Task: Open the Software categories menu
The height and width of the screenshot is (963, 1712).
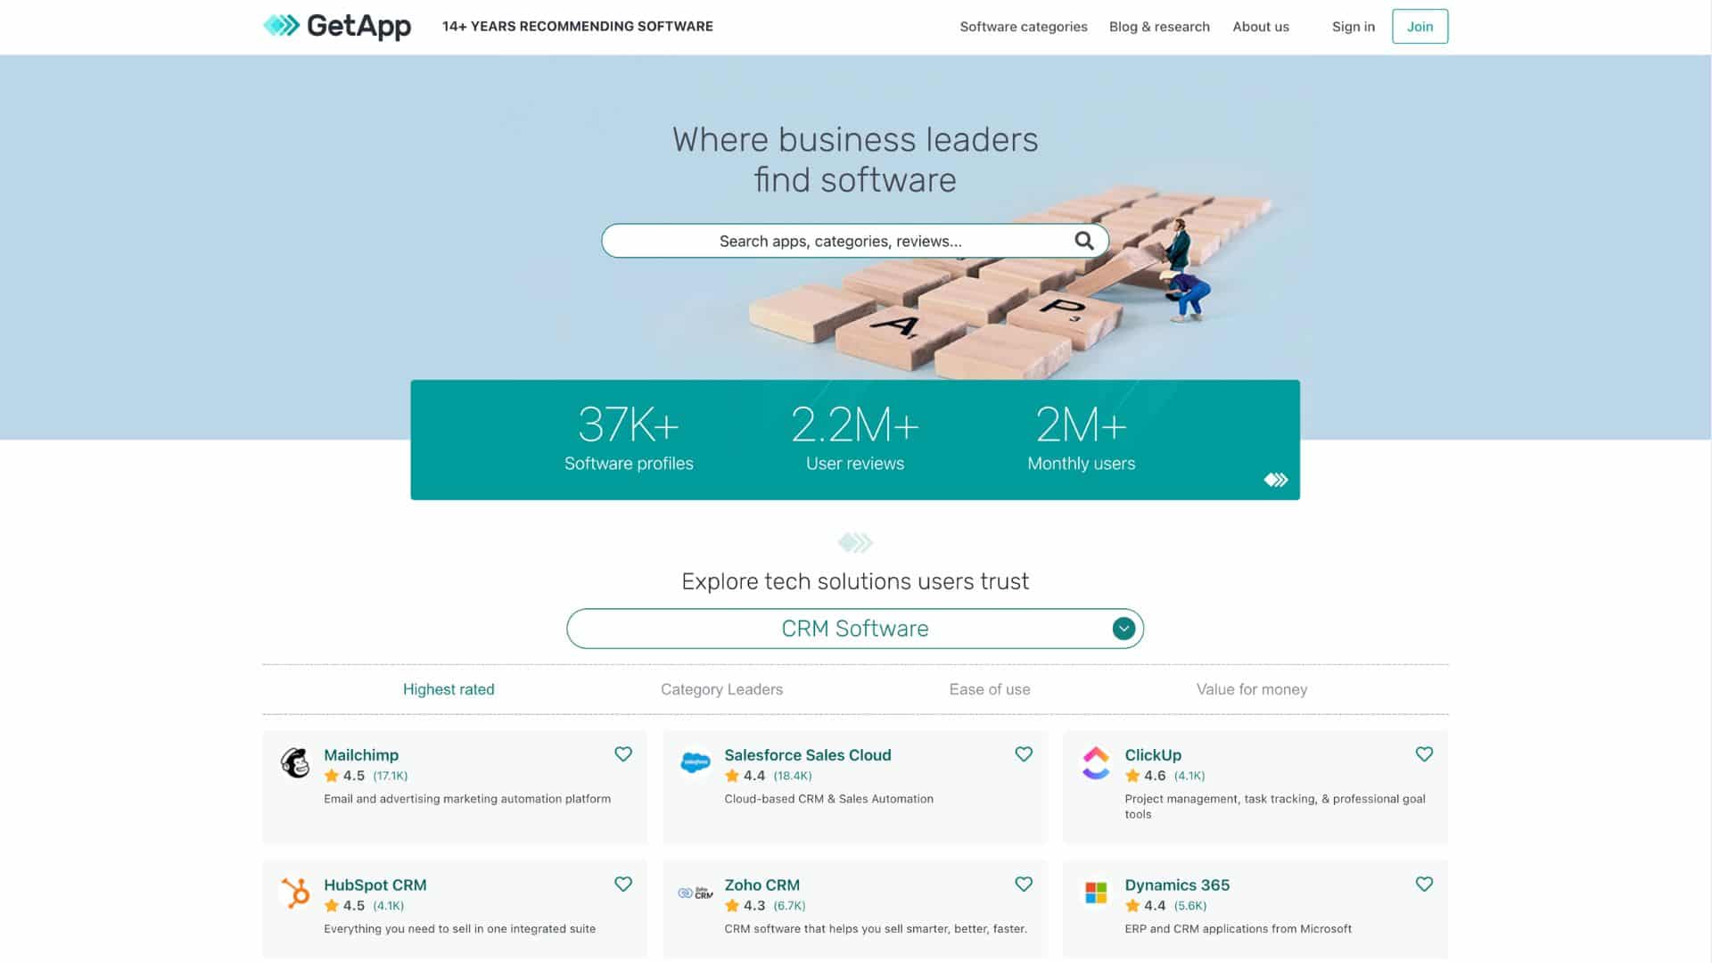Action: (x=1023, y=27)
